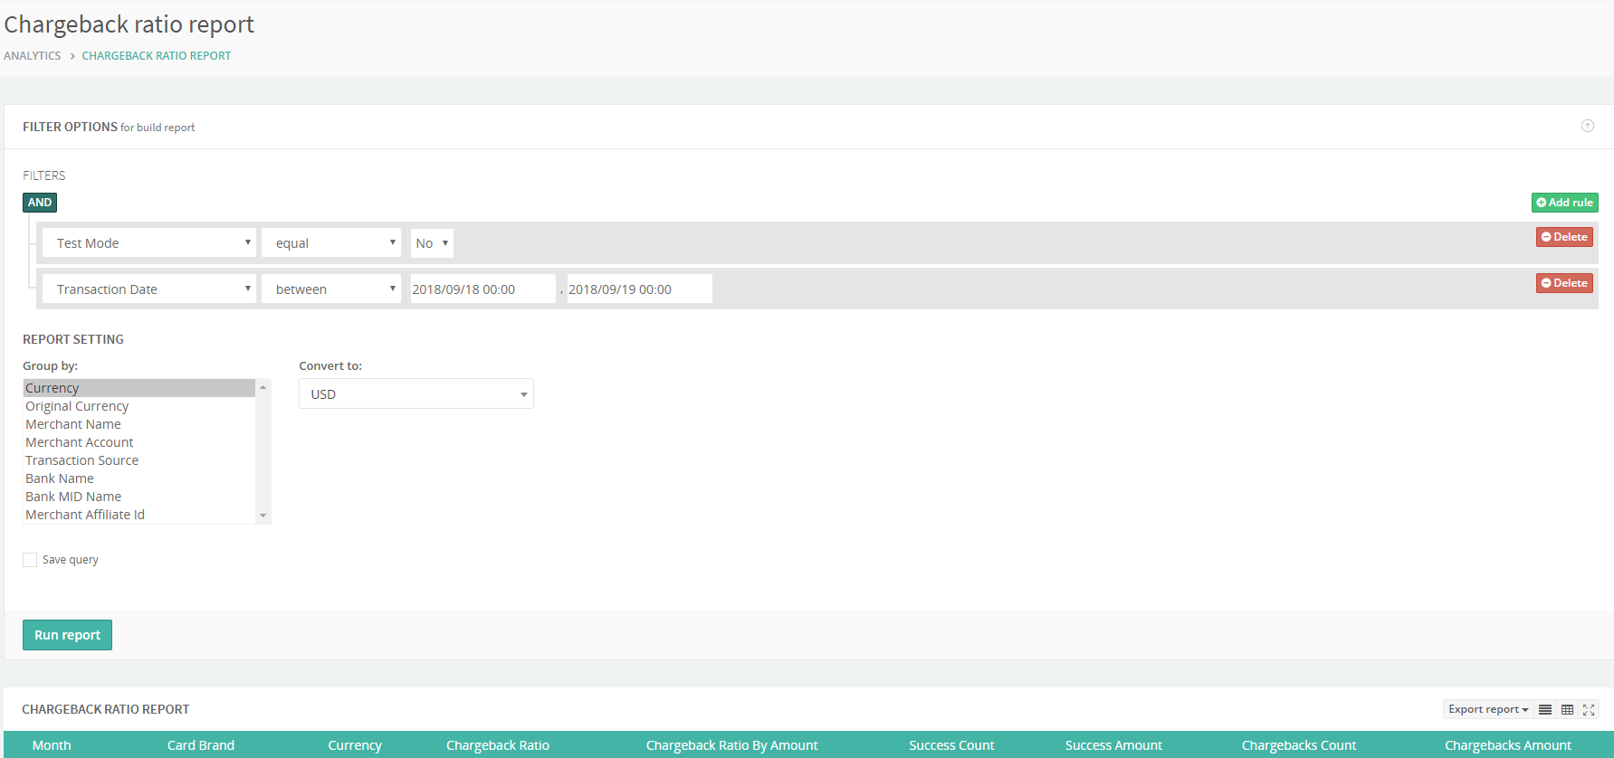
Task: Open the Transaction Date field dropdown
Action: (149, 289)
